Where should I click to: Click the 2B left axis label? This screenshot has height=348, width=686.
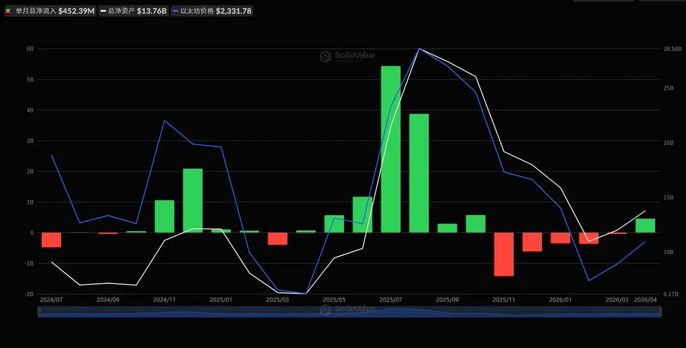coord(30,171)
